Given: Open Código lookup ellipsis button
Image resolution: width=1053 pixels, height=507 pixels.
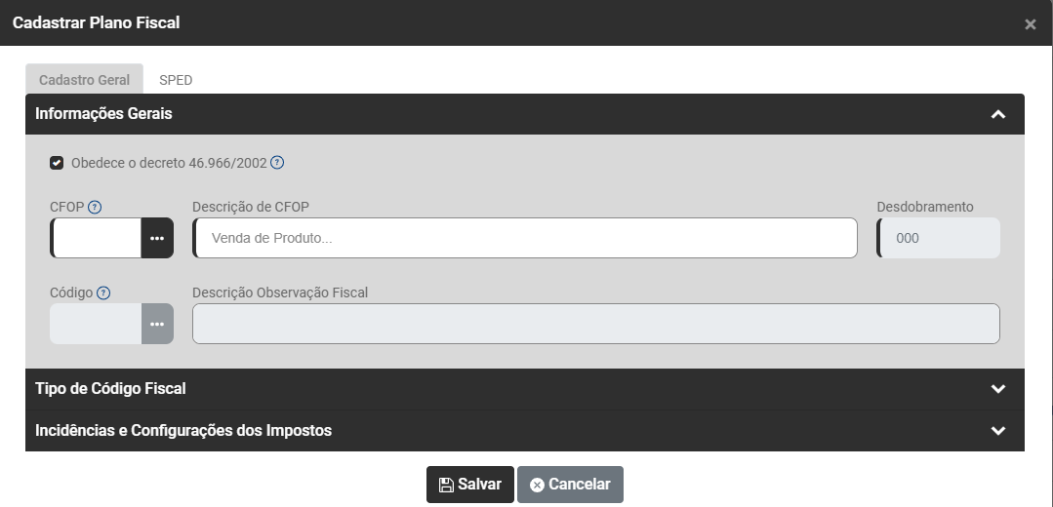Looking at the screenshot, I should tap(157, 324).
